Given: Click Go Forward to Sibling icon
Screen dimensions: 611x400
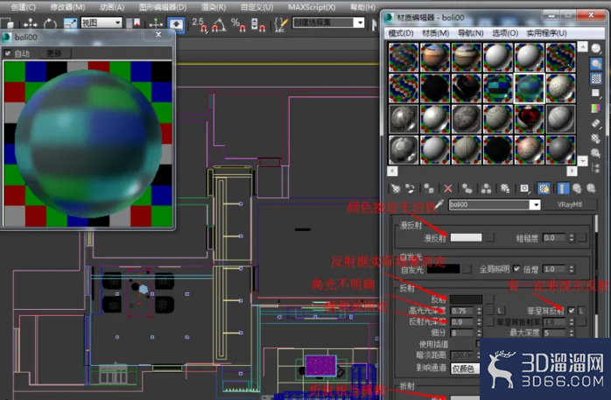Looking at the screenshot, I should (x=591, y=189).
